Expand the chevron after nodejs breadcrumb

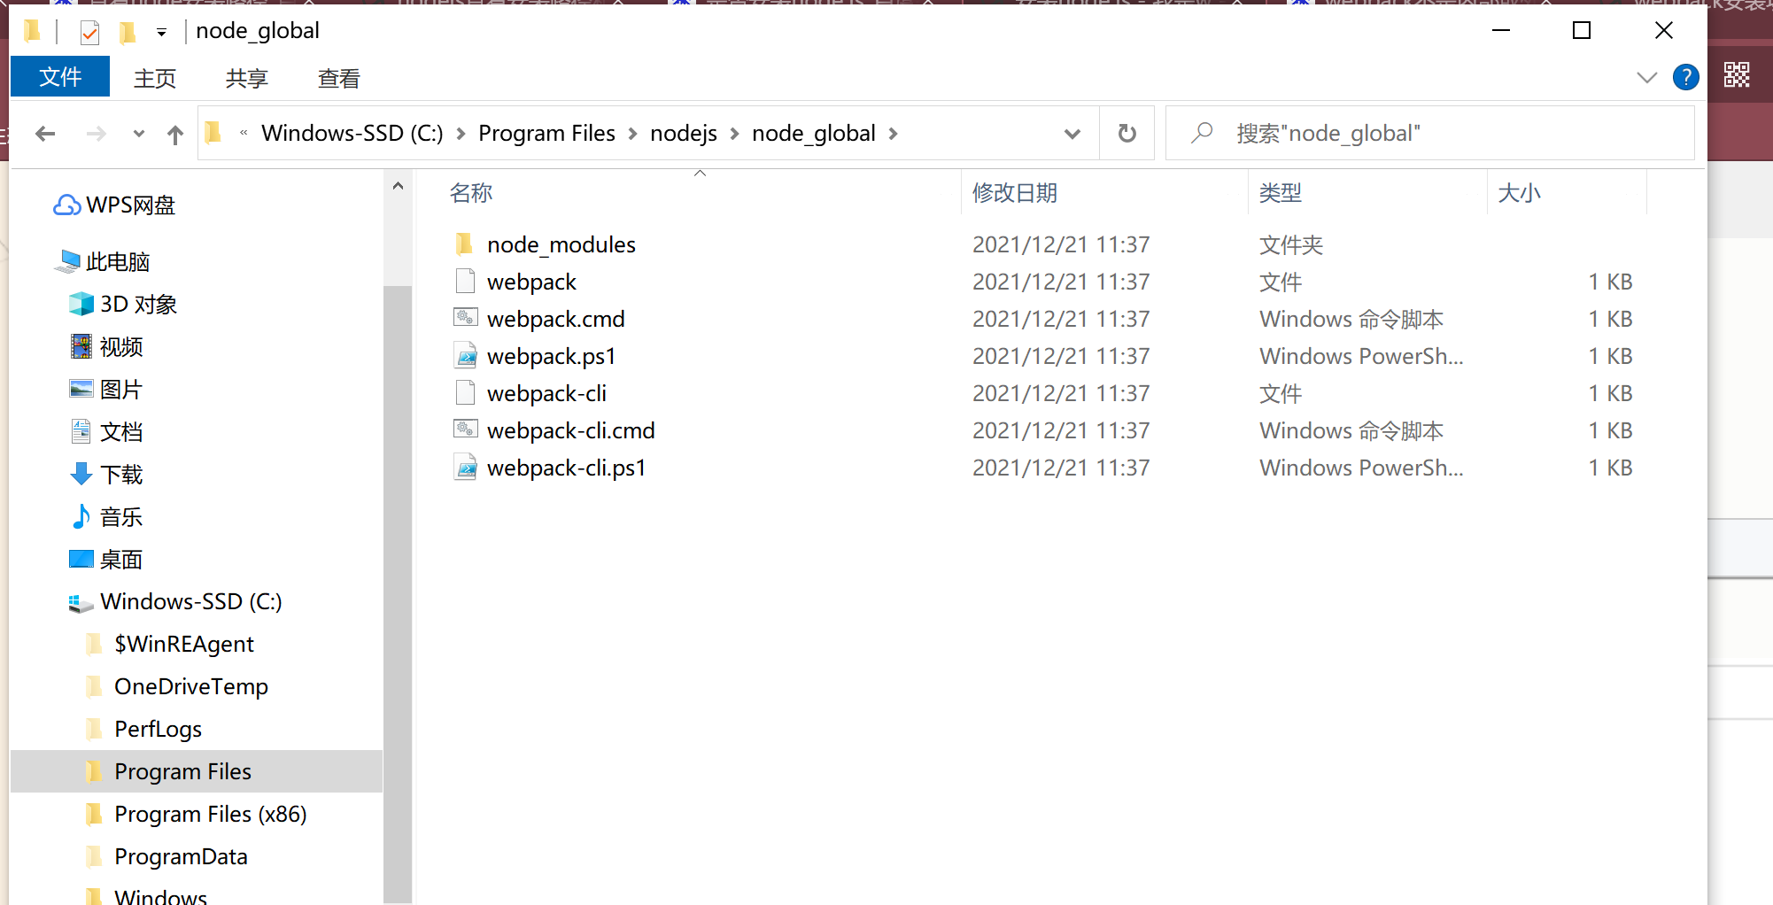(734, 134)
